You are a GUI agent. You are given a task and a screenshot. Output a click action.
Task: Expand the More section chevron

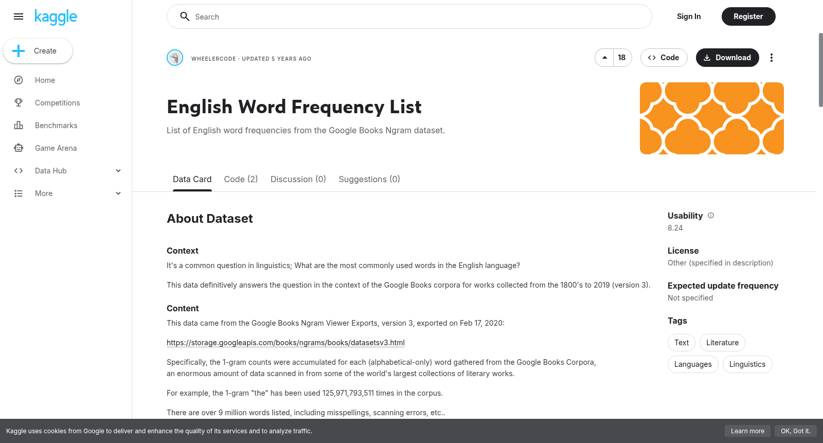pos(118,193)
